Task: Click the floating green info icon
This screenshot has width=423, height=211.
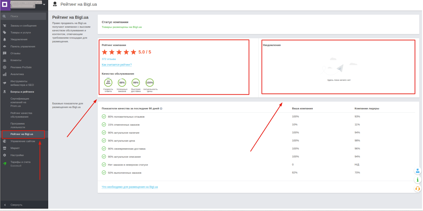Action: pos(417,180)
